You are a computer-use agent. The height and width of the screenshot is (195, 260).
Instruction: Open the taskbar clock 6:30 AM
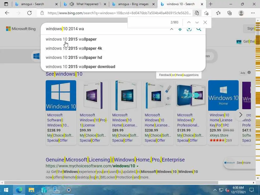coord(238,190)
